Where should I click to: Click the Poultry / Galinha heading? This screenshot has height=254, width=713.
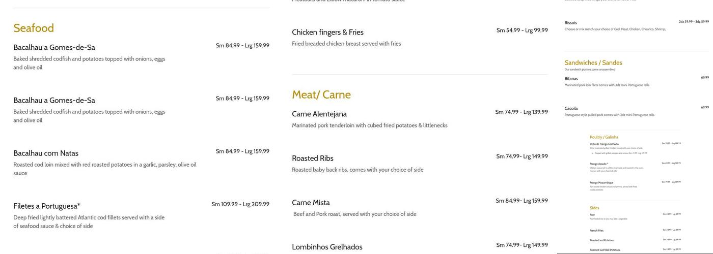point(604,137)
